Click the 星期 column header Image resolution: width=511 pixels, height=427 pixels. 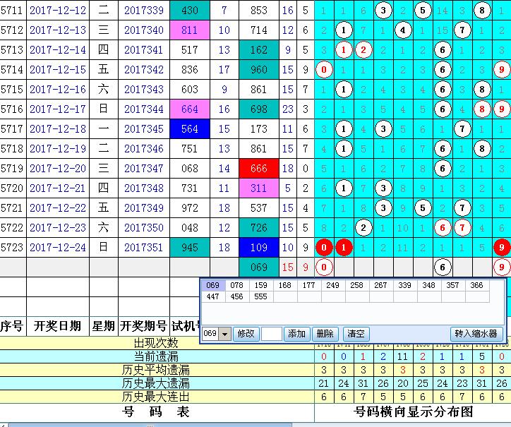pos(103,327)
